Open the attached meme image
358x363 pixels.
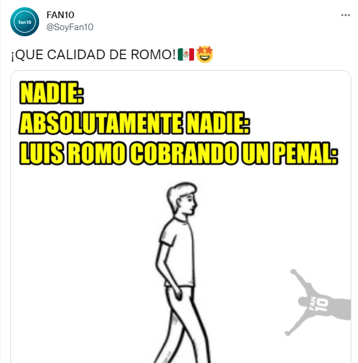[181, 217]
